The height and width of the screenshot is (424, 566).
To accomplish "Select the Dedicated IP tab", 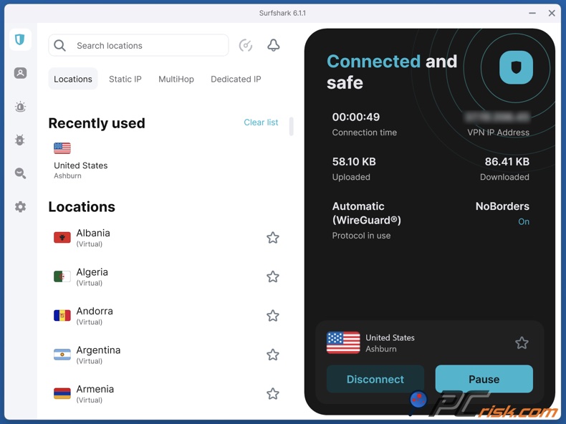I will 236,79.
